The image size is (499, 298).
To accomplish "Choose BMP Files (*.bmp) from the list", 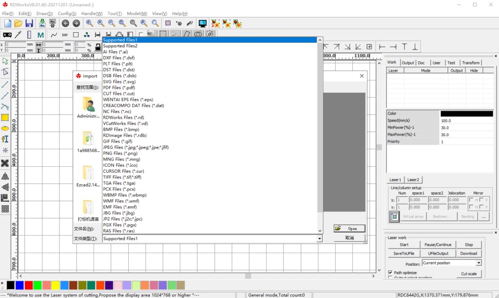I will point(210,129).
